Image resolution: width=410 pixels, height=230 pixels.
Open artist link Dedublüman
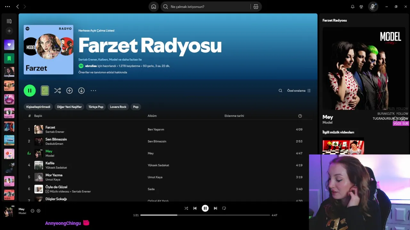click(54, 144)
